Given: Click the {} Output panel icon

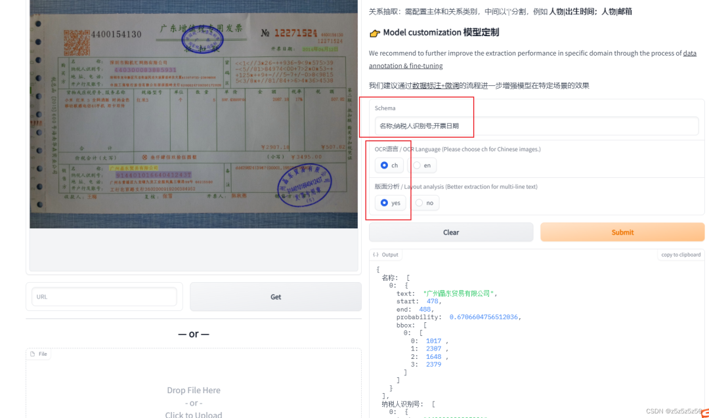Looking at the screenshot, I should coord(376,255).
